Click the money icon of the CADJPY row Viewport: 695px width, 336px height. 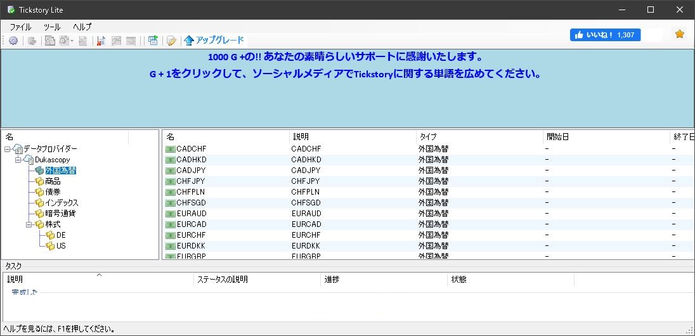(170, 170)
